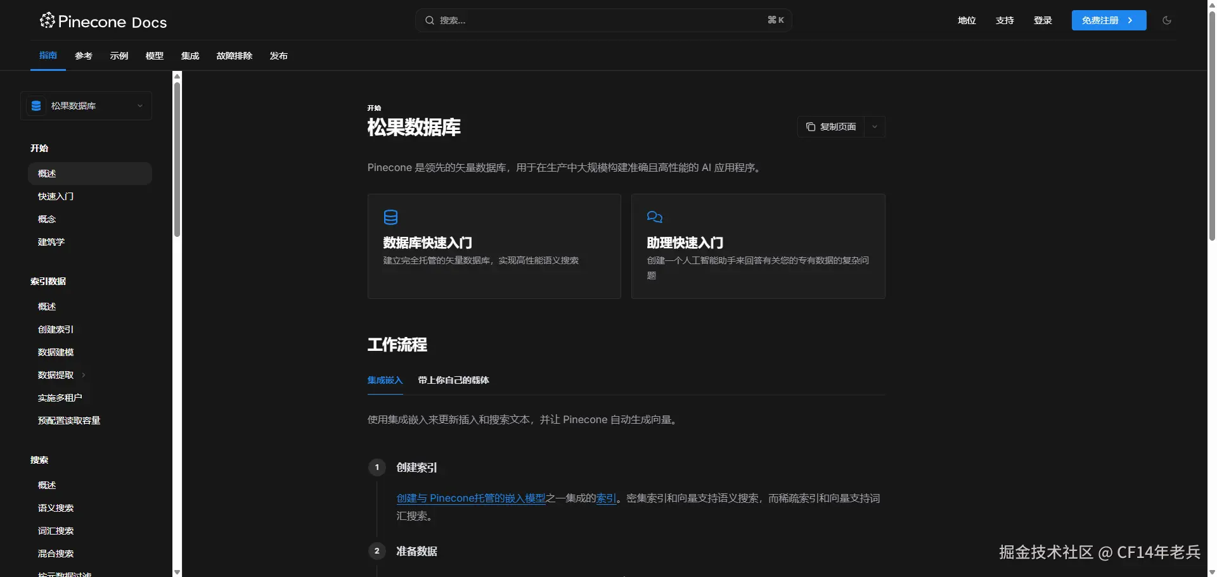Switch to the 故障排除 tab
Image resolution: width=1217 pixels, height=577 pixels.
(235, 56)
